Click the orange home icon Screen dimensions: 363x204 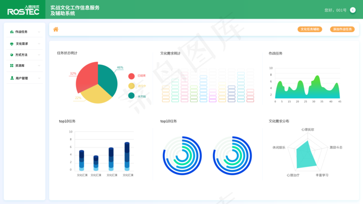[x=56, y=30]
